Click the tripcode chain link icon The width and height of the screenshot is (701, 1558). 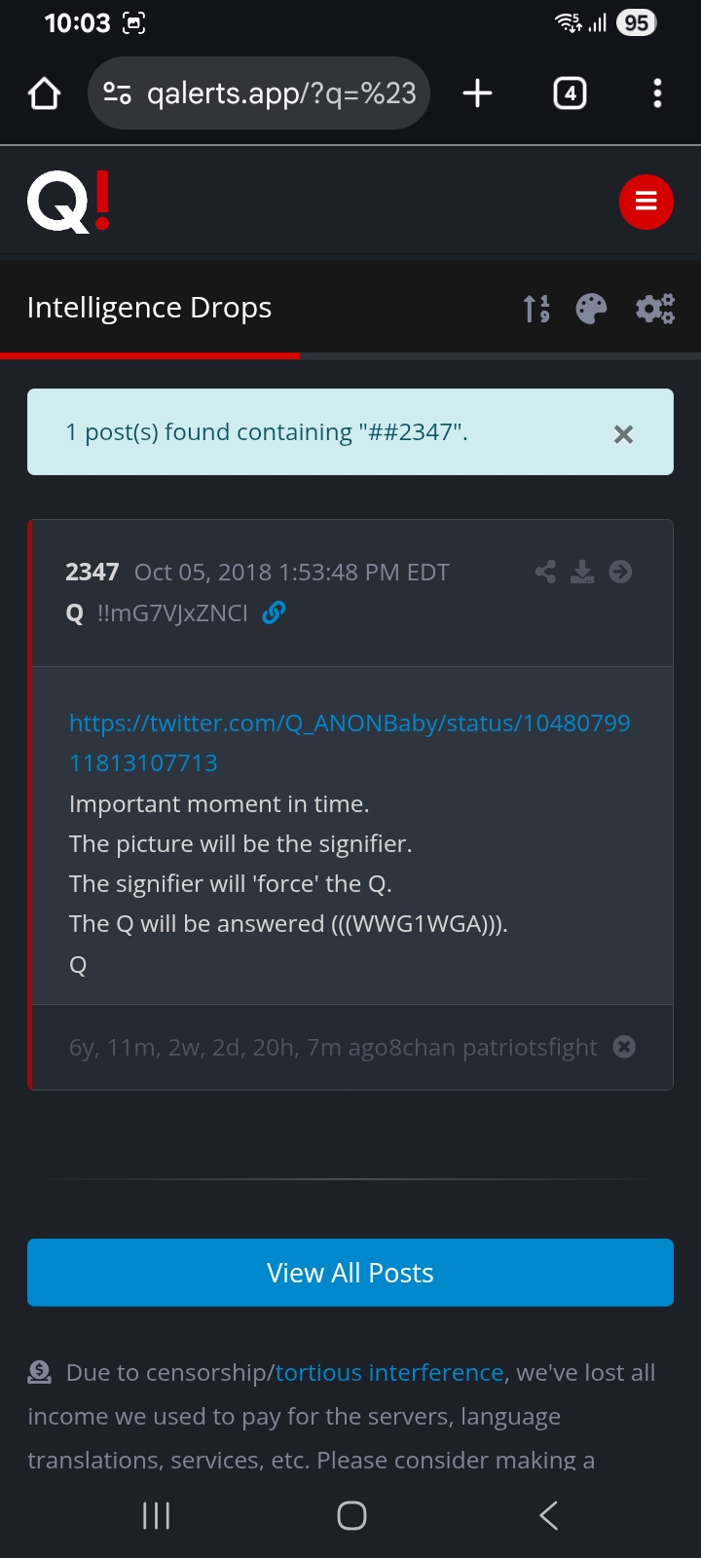click(x=274, y=612)
